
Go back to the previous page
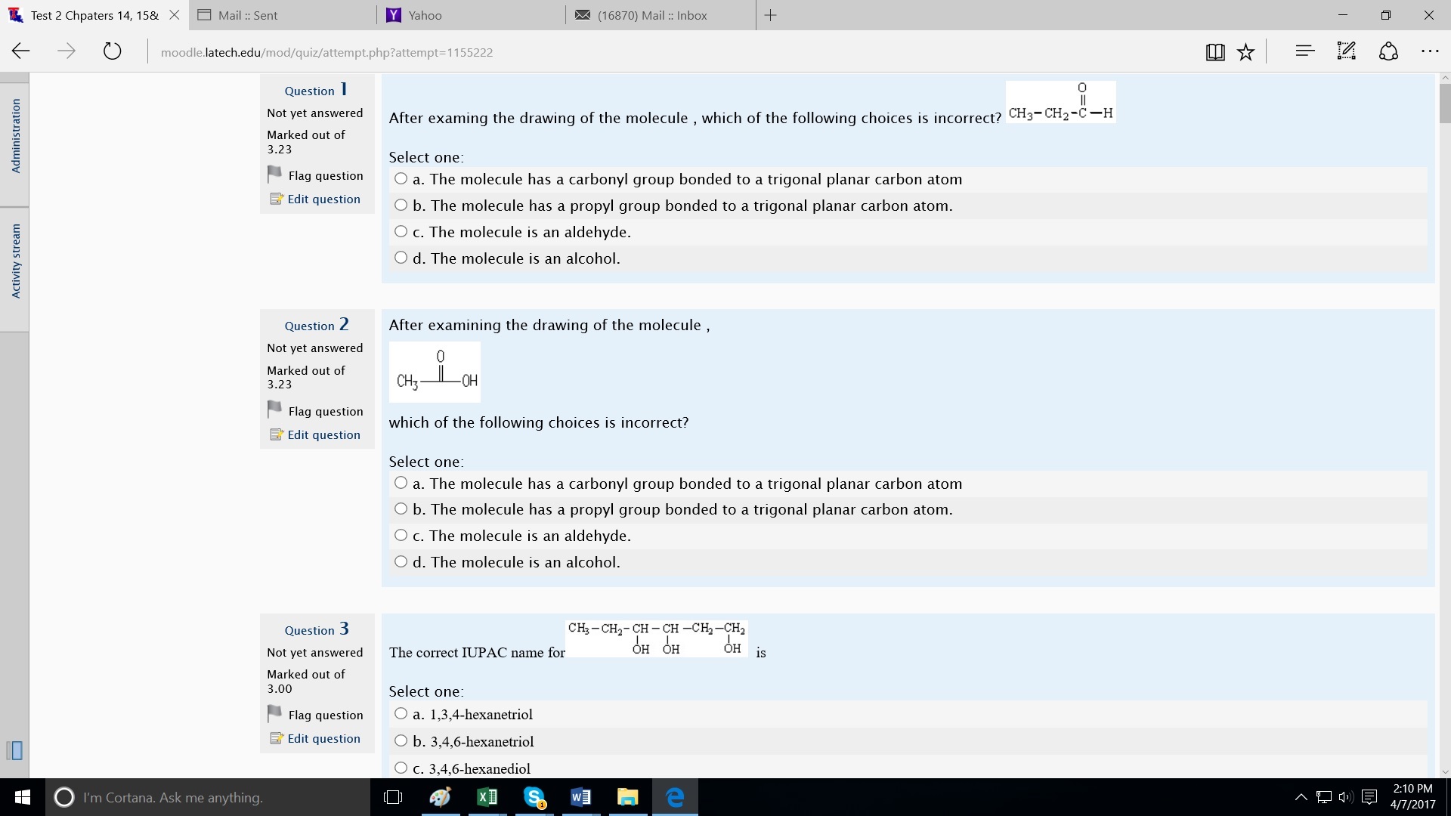[21, 51]
